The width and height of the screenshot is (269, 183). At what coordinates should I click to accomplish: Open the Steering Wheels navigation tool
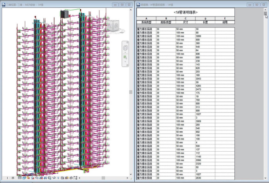coord(125,48)
